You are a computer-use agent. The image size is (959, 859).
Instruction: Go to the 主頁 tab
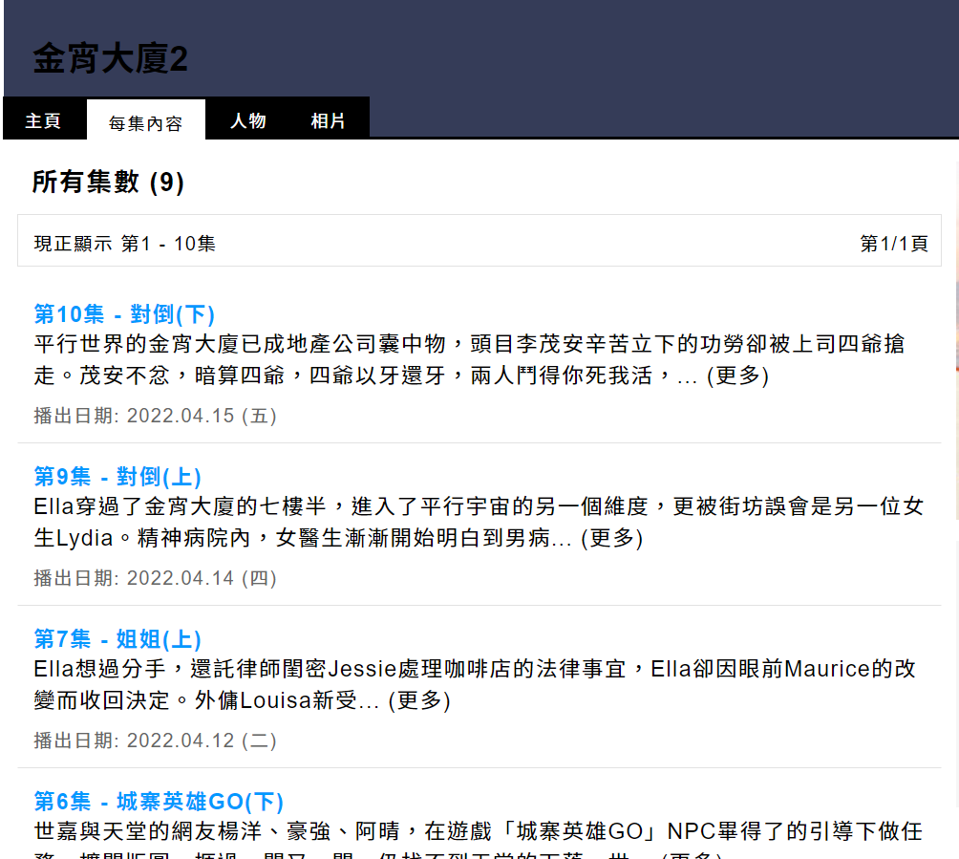pyautogui.click(x=43, y=120)
